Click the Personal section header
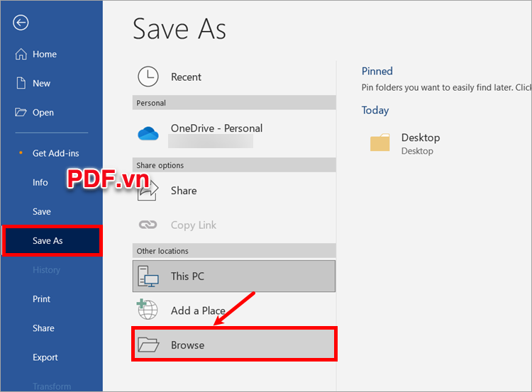 (234, 103)
